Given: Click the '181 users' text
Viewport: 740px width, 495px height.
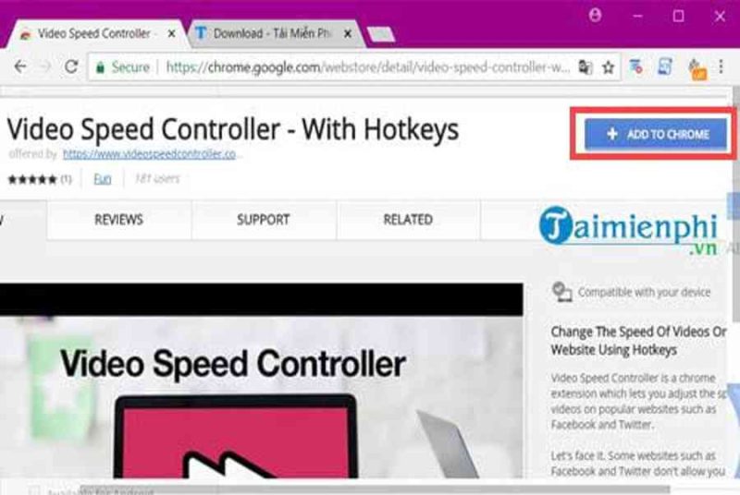Looking at the screenshot, I should (x=157, y=178).
